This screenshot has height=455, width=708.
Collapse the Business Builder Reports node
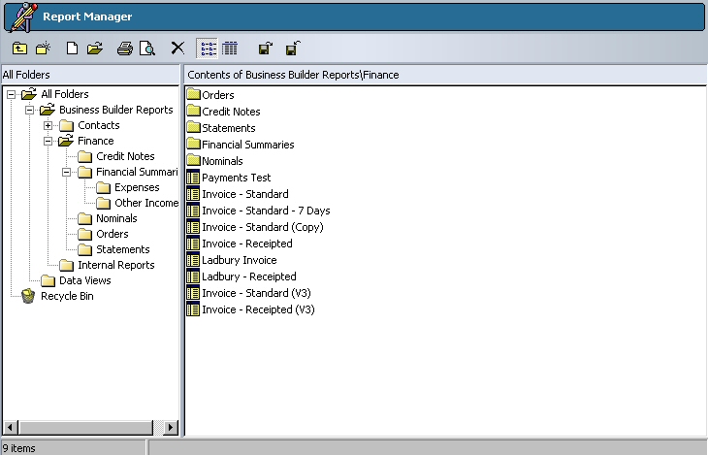coord(29,110)
